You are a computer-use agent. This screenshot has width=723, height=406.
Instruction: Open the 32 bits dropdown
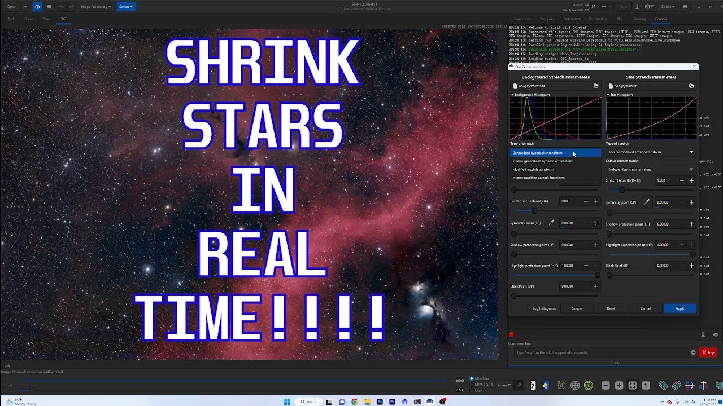667,7
